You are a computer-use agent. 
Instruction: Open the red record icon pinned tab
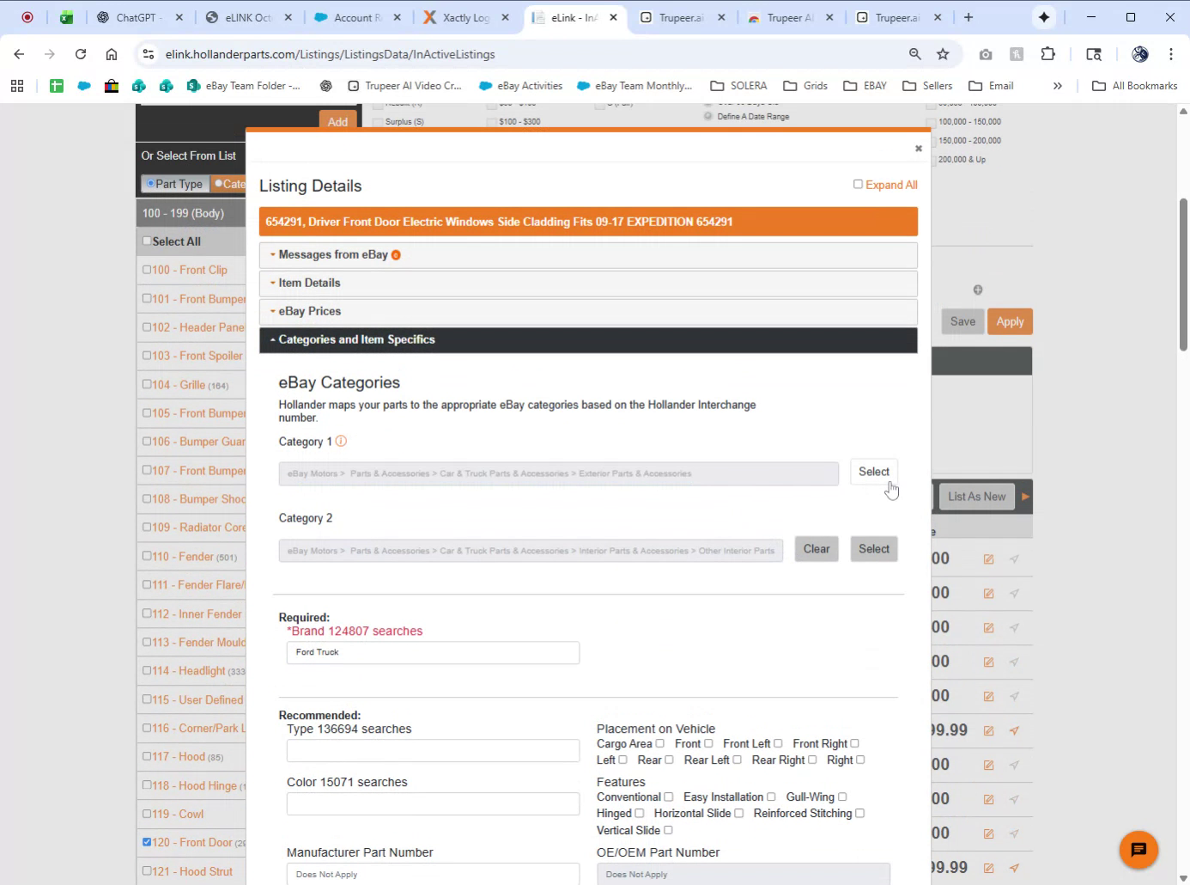pos(27,17)
